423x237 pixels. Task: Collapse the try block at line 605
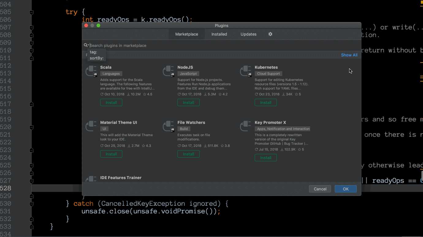[x=31, y=12]
